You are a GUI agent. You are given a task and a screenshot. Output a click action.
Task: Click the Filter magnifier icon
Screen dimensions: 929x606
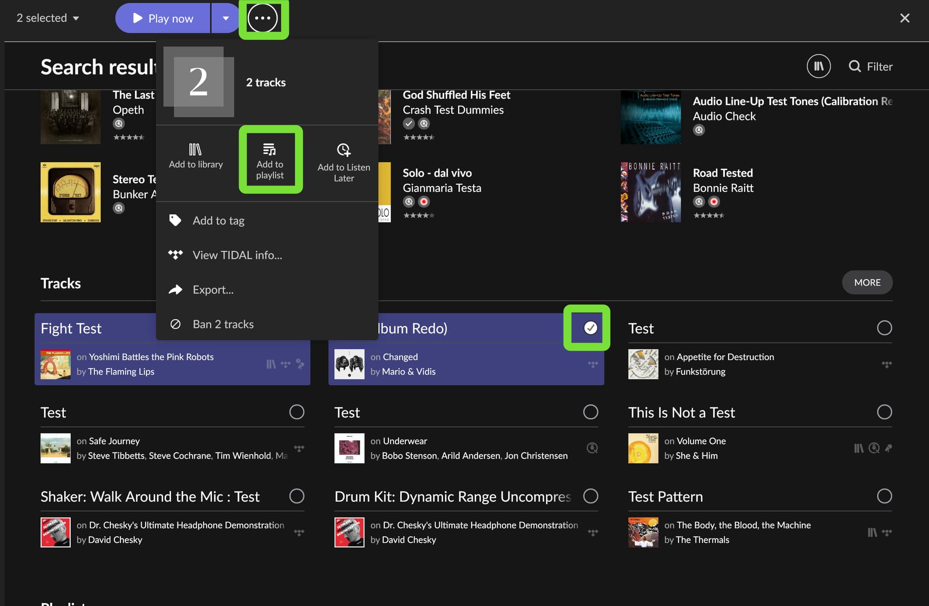click(855, 66)
